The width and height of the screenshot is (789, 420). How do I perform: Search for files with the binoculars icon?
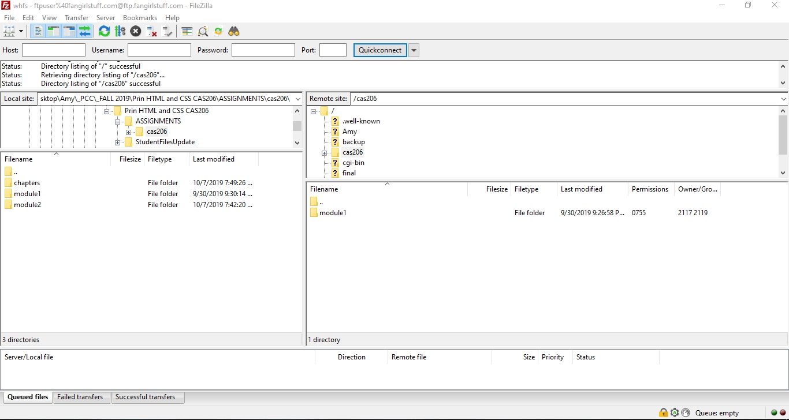pyautogui.click(x=234, y=31)
